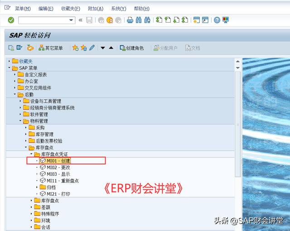The width and height of the screenshot is (290, 231).
Task: Click inside the transaction command field
Action: 43,20
